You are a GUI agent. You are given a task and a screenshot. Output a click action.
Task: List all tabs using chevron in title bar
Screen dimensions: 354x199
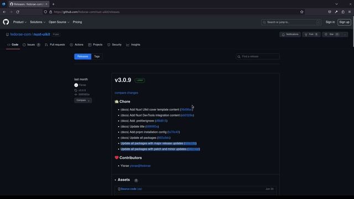[337, 4]
